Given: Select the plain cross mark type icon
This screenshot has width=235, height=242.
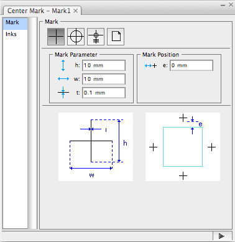Looking at the screenshot, I should click(56, 37).
